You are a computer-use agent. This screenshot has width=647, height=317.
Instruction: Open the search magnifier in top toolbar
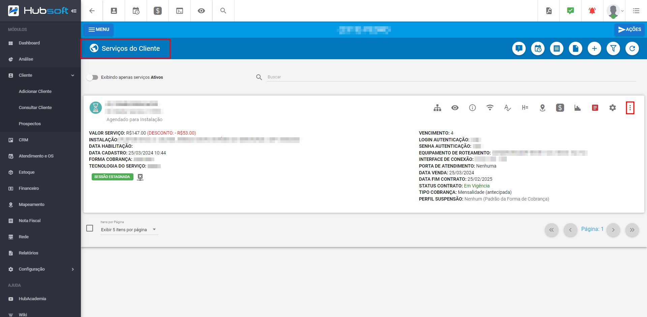pos(223,11)
